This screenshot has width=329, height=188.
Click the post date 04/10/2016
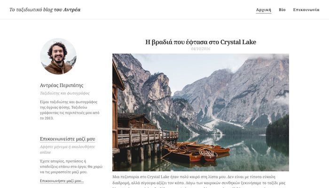coord(201,49)
